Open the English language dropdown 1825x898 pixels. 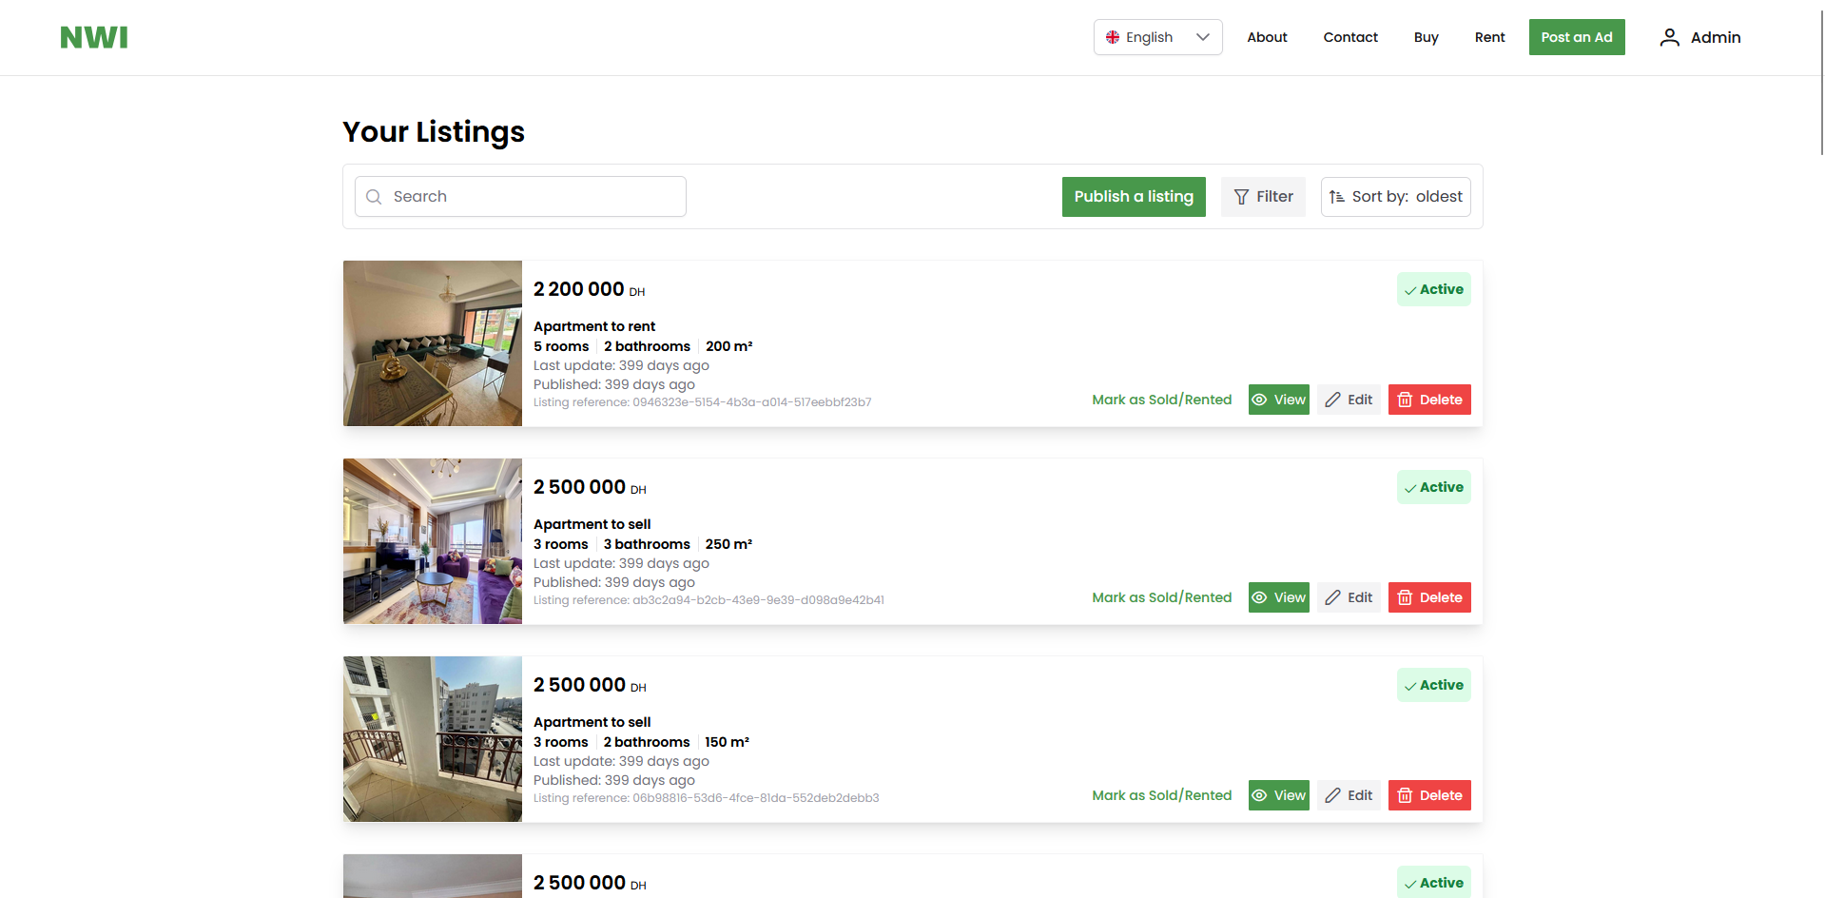[x=1157, y=37]
